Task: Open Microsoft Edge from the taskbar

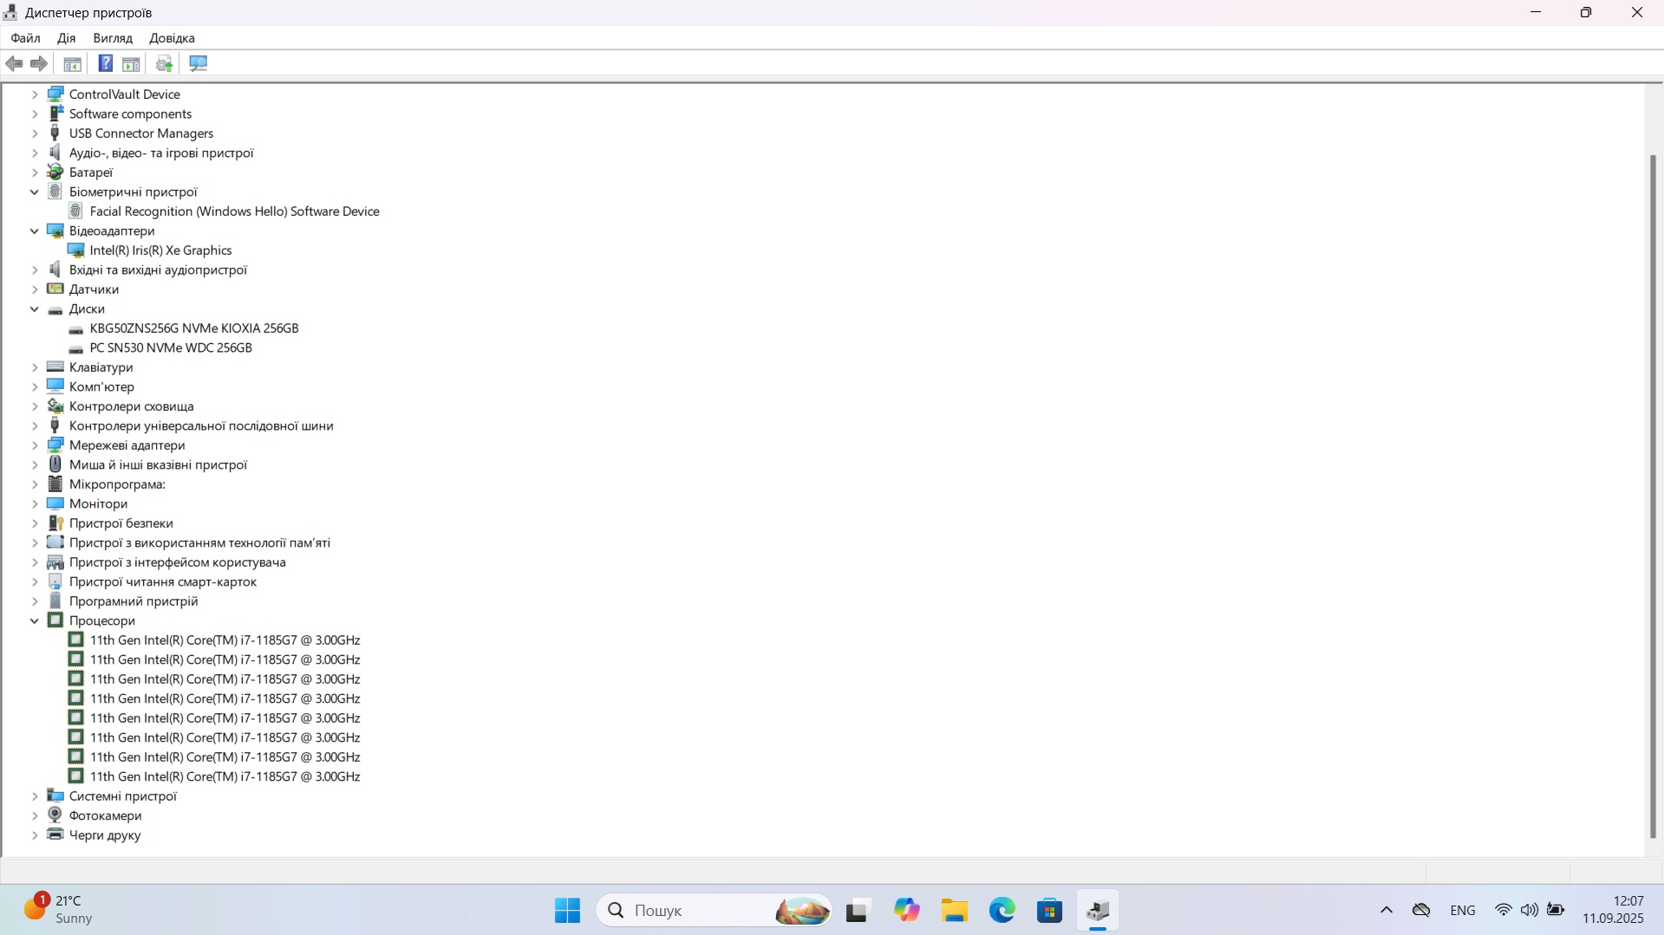Action: coord(1002,911)
